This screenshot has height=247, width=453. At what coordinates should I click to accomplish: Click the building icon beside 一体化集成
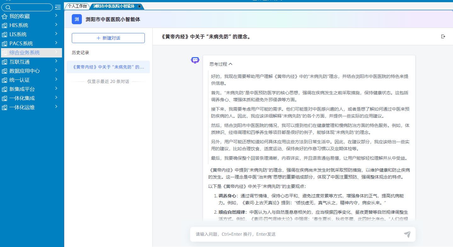click(x=4, y=98)
